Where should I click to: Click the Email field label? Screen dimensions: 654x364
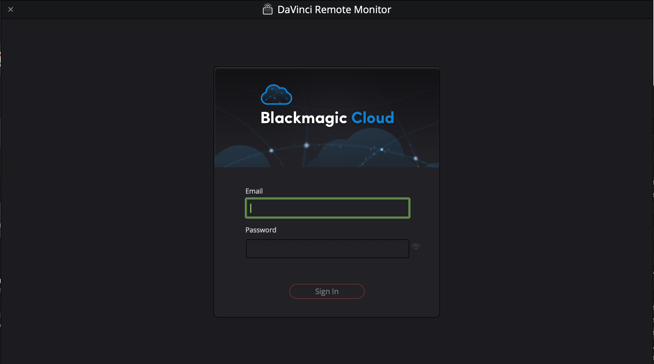click(x=254, y=191)
